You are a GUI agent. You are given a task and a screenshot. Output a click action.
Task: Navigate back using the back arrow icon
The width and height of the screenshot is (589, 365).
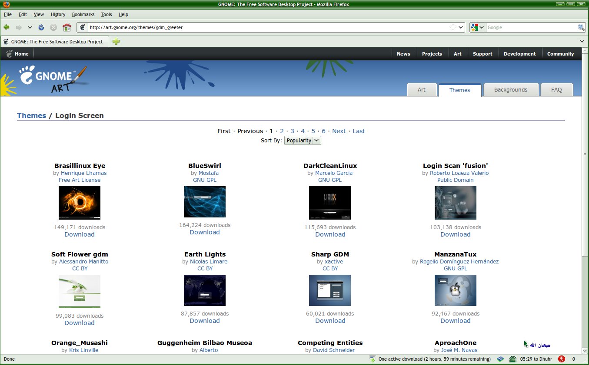(x=7, y=27)
